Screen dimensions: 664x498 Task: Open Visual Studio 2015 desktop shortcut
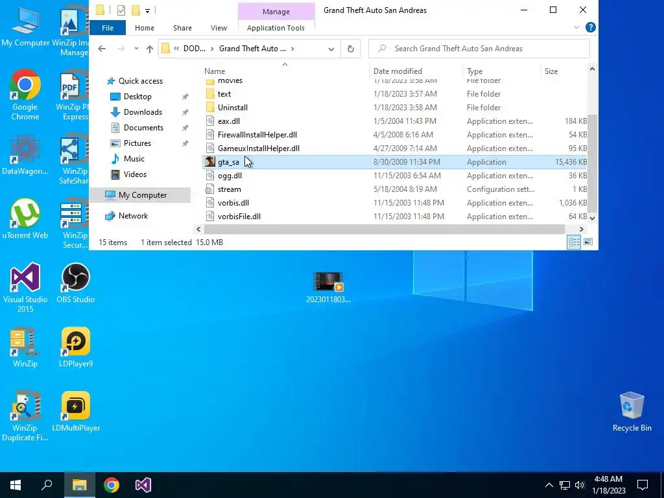click(25, 288)
